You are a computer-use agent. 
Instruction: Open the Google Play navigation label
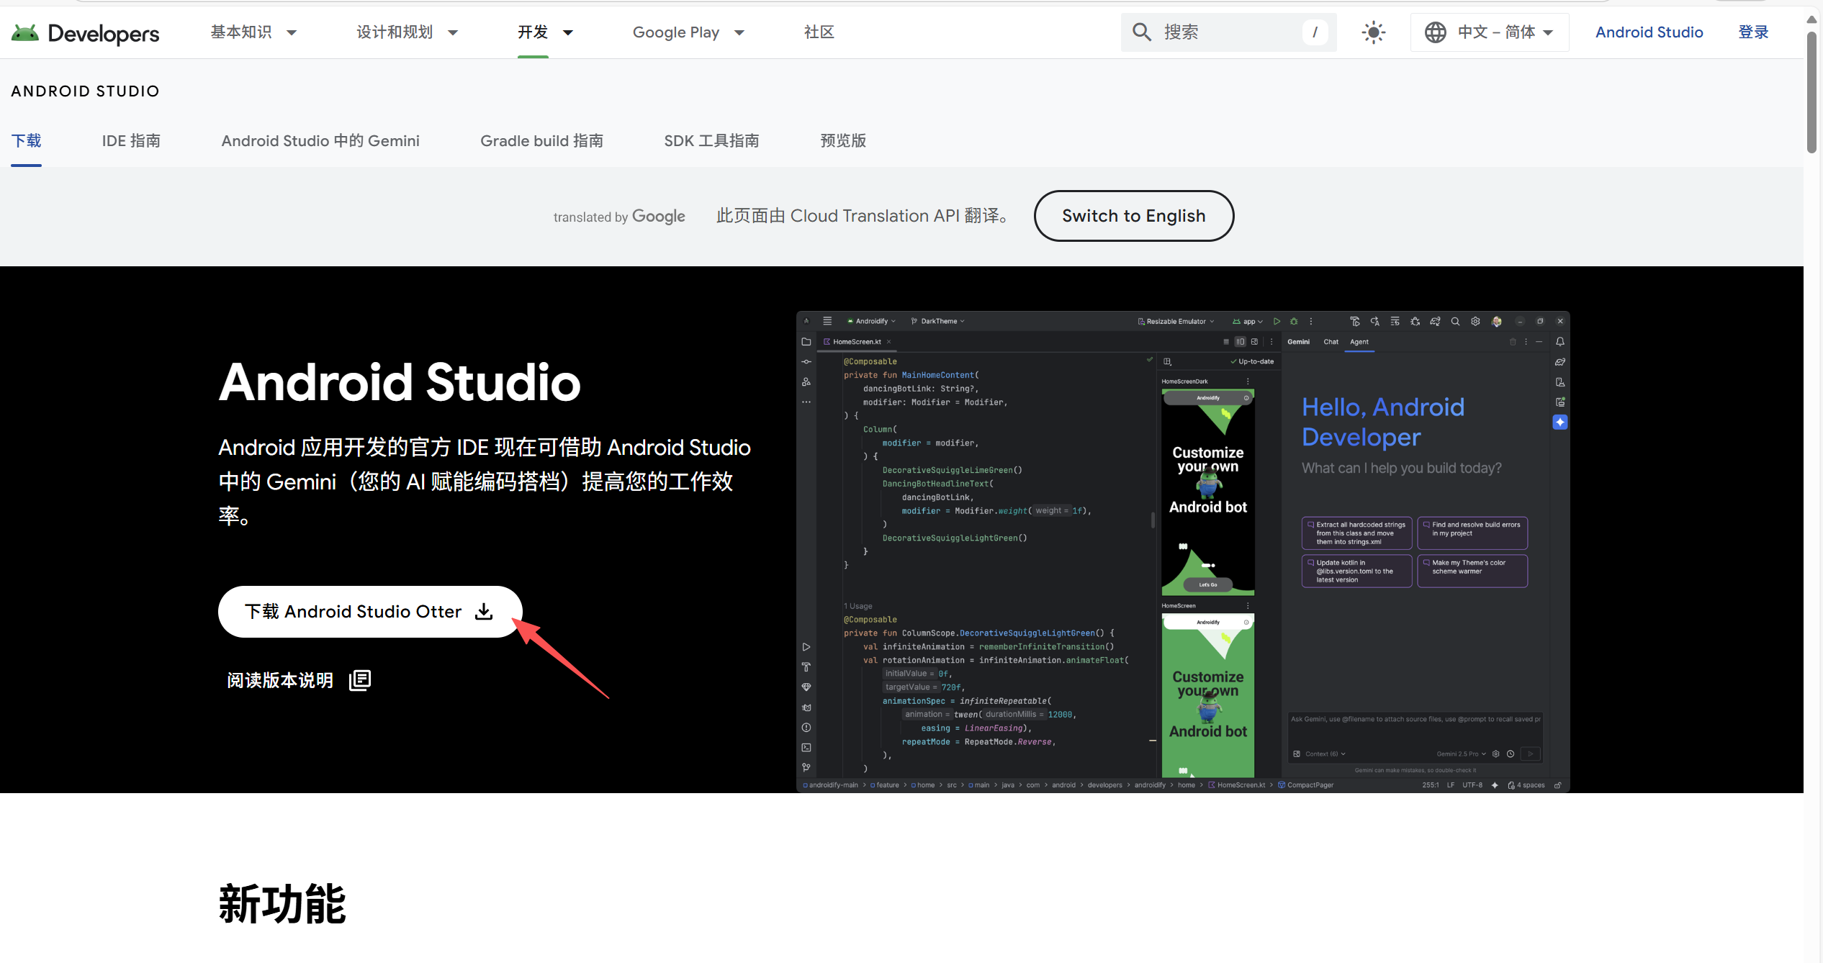click(x=676, y=32)
